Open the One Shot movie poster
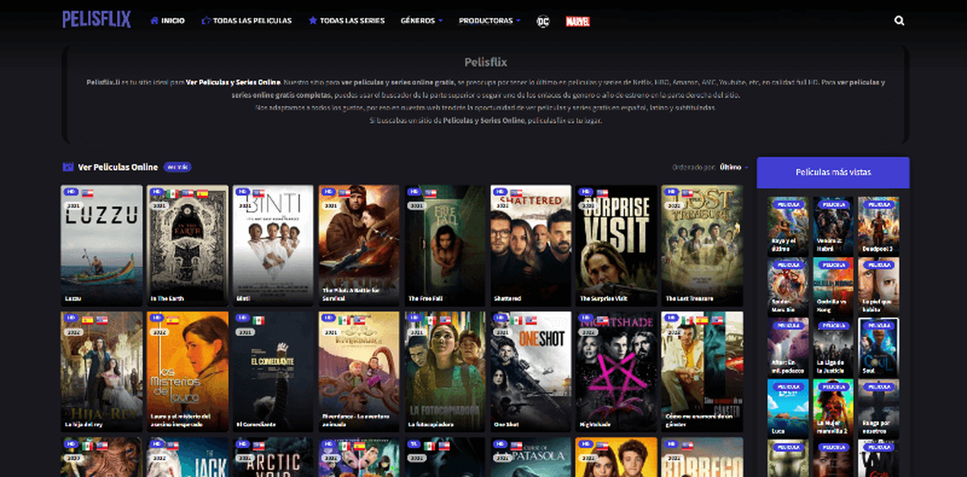The width and height of the screenshot is (967, 477). point(531,371)
